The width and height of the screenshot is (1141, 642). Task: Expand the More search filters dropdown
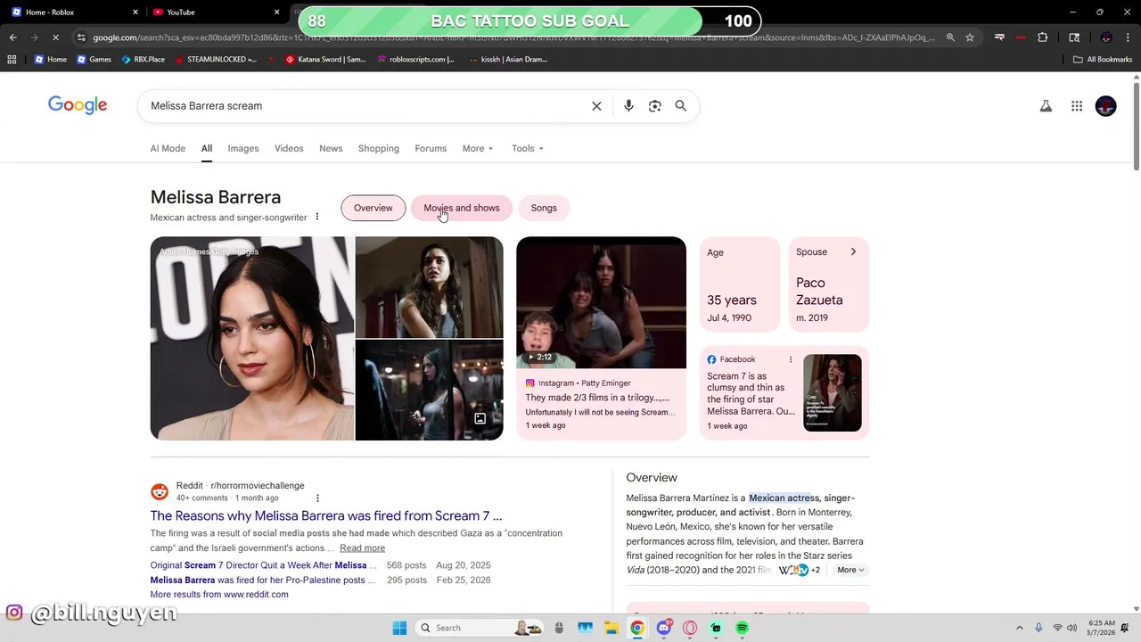(478, 149)
